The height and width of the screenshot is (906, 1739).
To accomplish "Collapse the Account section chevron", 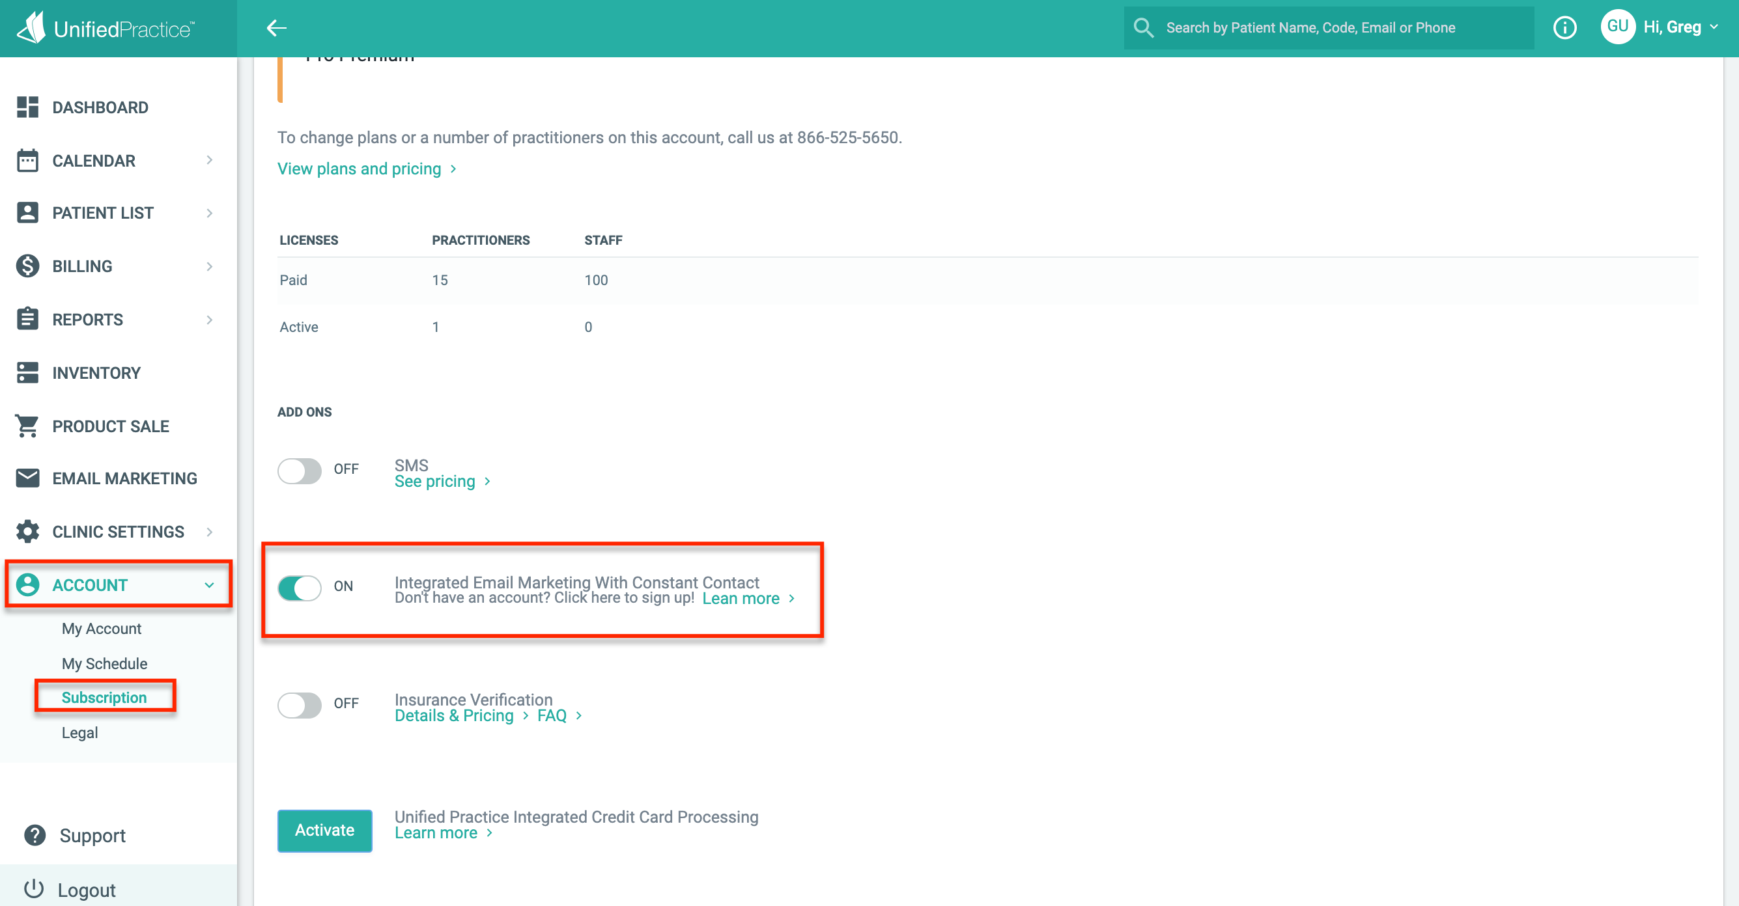I will 209,585.
